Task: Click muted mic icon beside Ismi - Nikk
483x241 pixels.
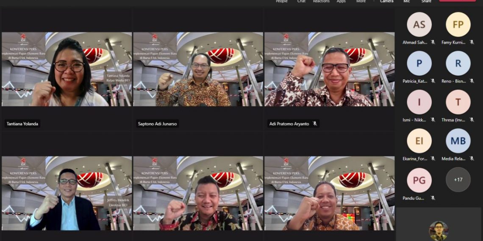Action: click(433, 120)
